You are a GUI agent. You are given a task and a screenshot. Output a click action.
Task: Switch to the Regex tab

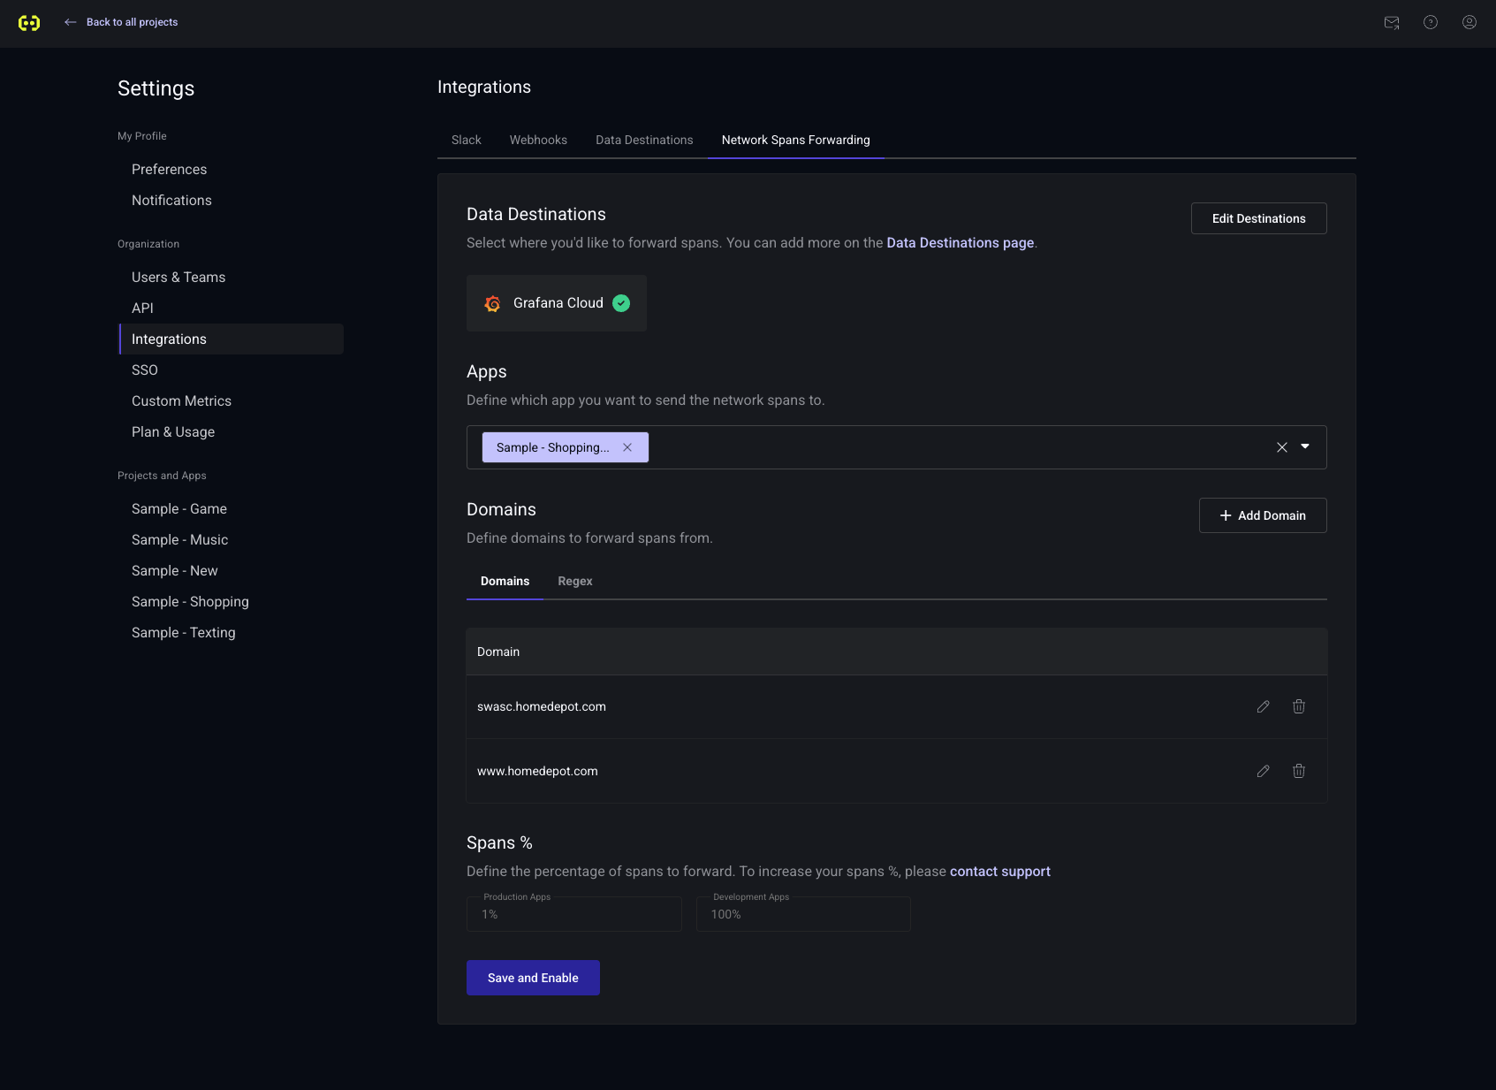click(574, 582)
